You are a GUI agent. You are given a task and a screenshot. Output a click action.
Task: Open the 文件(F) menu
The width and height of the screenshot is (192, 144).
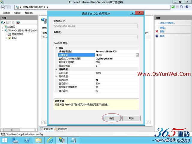[6, 13]
